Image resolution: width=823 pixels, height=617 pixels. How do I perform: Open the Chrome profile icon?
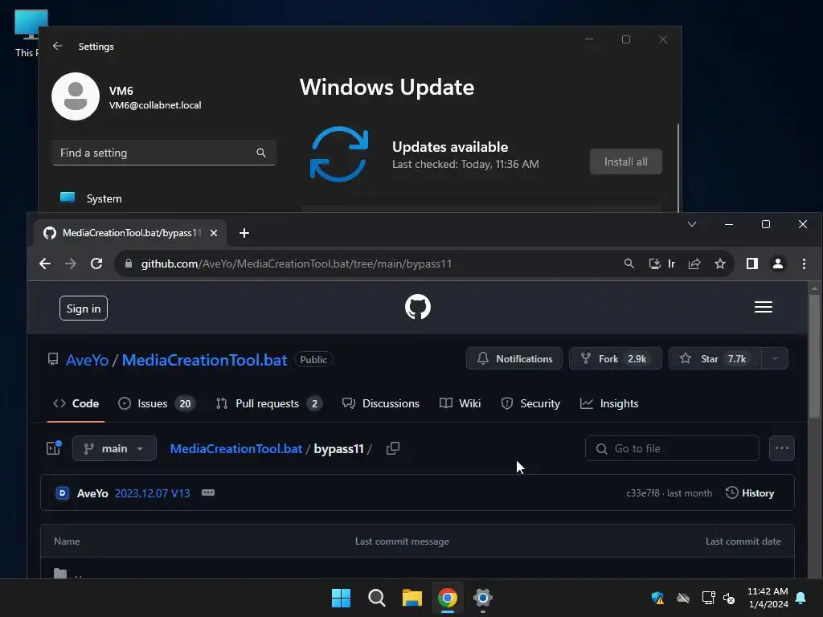pos(778,264)
